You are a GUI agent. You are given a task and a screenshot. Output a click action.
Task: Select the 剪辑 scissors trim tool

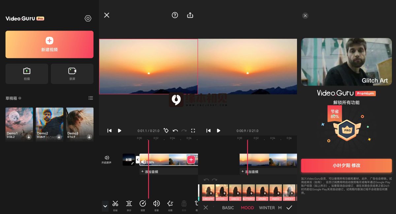[x=115, y=205]
